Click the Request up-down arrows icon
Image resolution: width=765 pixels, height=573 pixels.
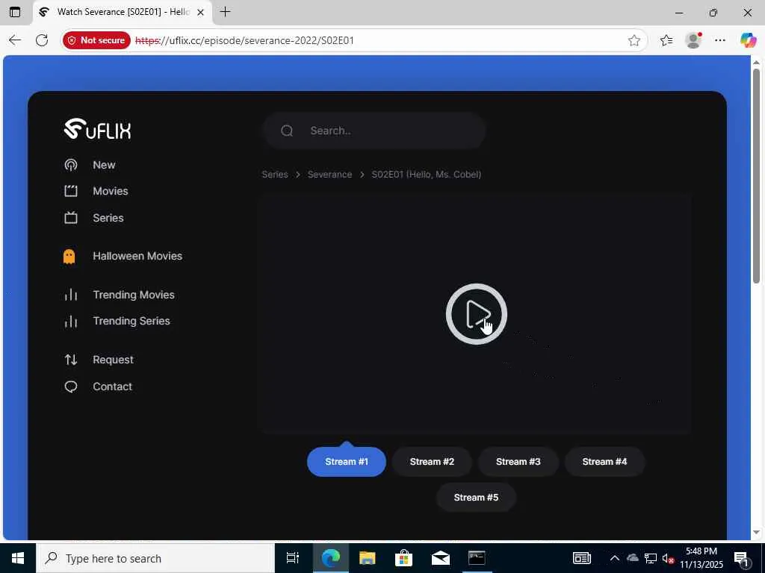click(x=71, y=360)
